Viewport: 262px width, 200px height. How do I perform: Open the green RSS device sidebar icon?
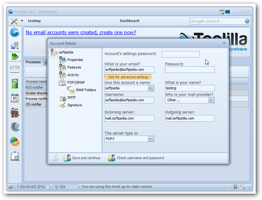15,84
